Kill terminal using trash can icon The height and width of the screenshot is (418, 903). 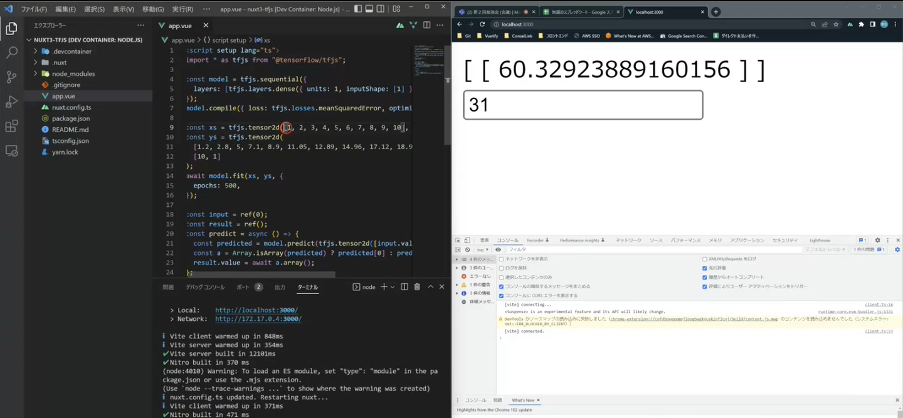point(417,287)
